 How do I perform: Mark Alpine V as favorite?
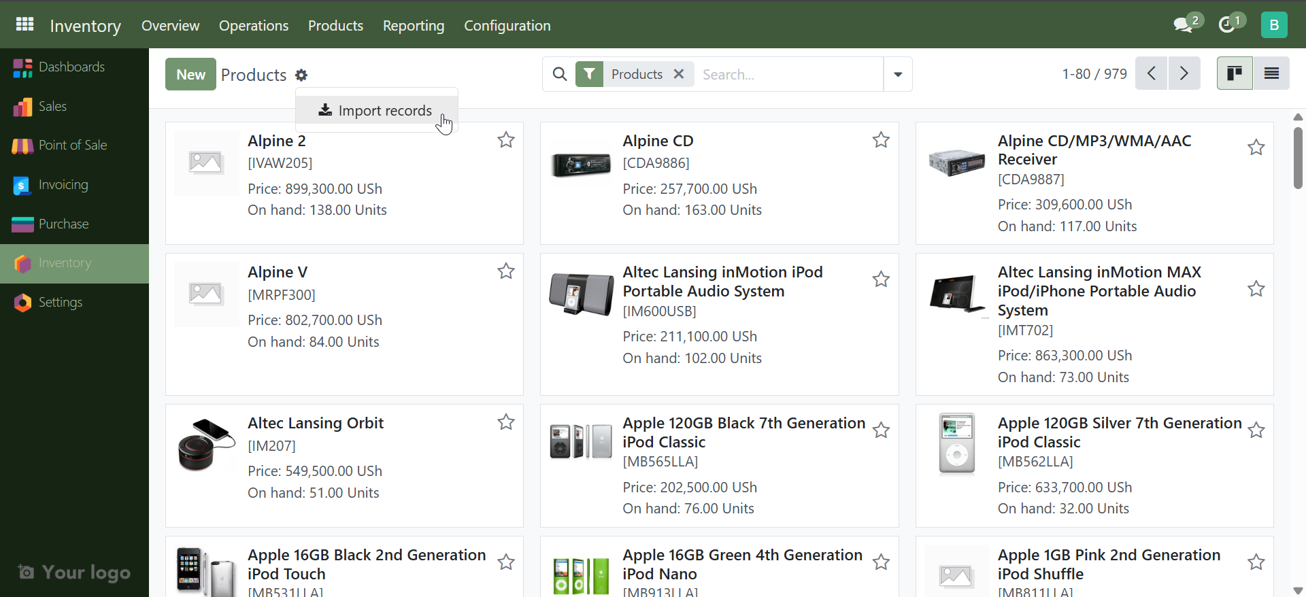coord(506,271)
